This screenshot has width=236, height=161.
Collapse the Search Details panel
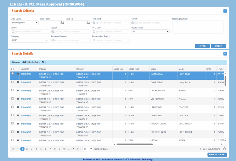click(x=225, y=54)
